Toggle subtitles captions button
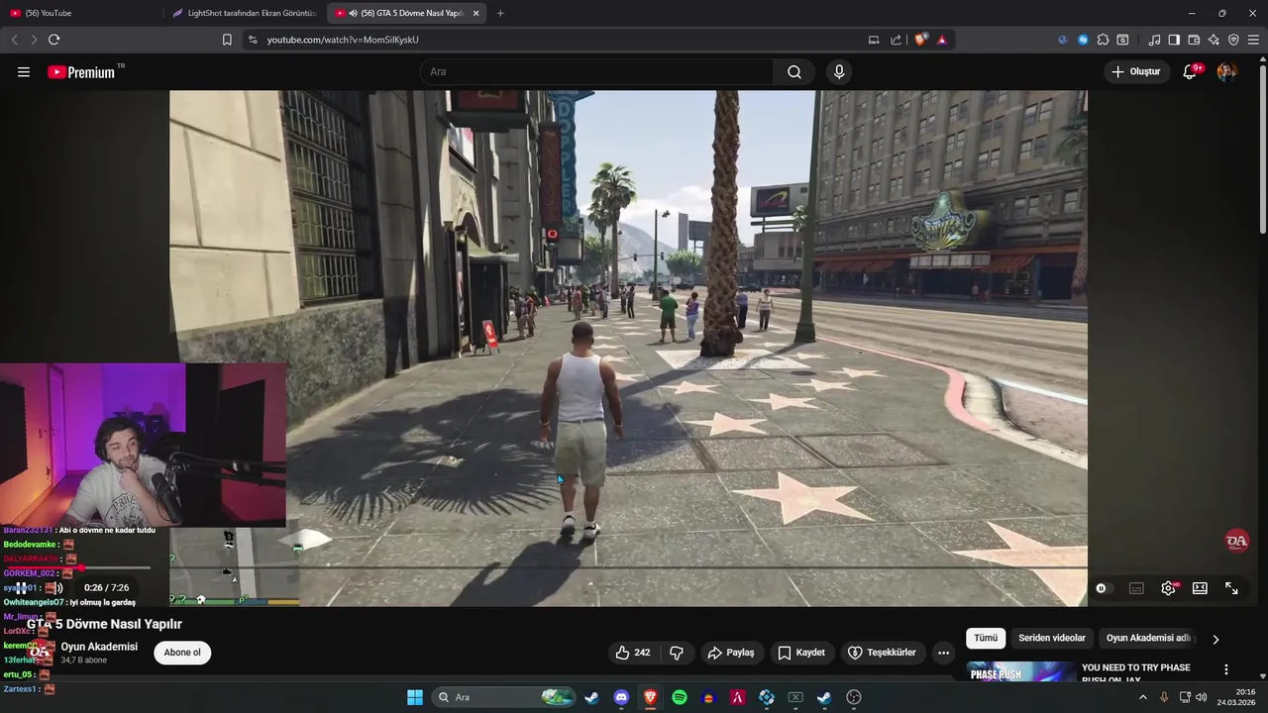 [x=1136, y=588]
